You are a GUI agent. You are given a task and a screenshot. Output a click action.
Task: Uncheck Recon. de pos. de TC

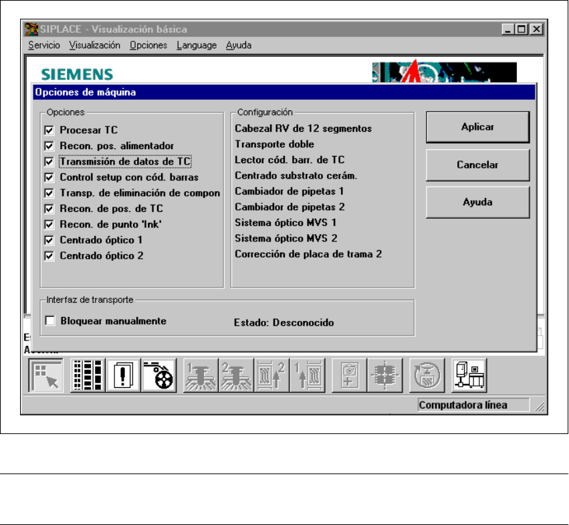49,209
